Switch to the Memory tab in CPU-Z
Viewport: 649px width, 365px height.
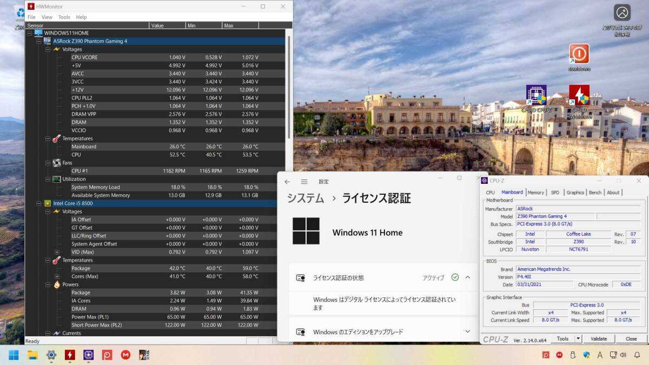pyautogui.click(x=535, y=193)
